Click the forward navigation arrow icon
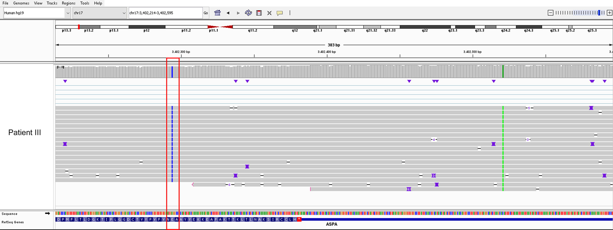 238,13
